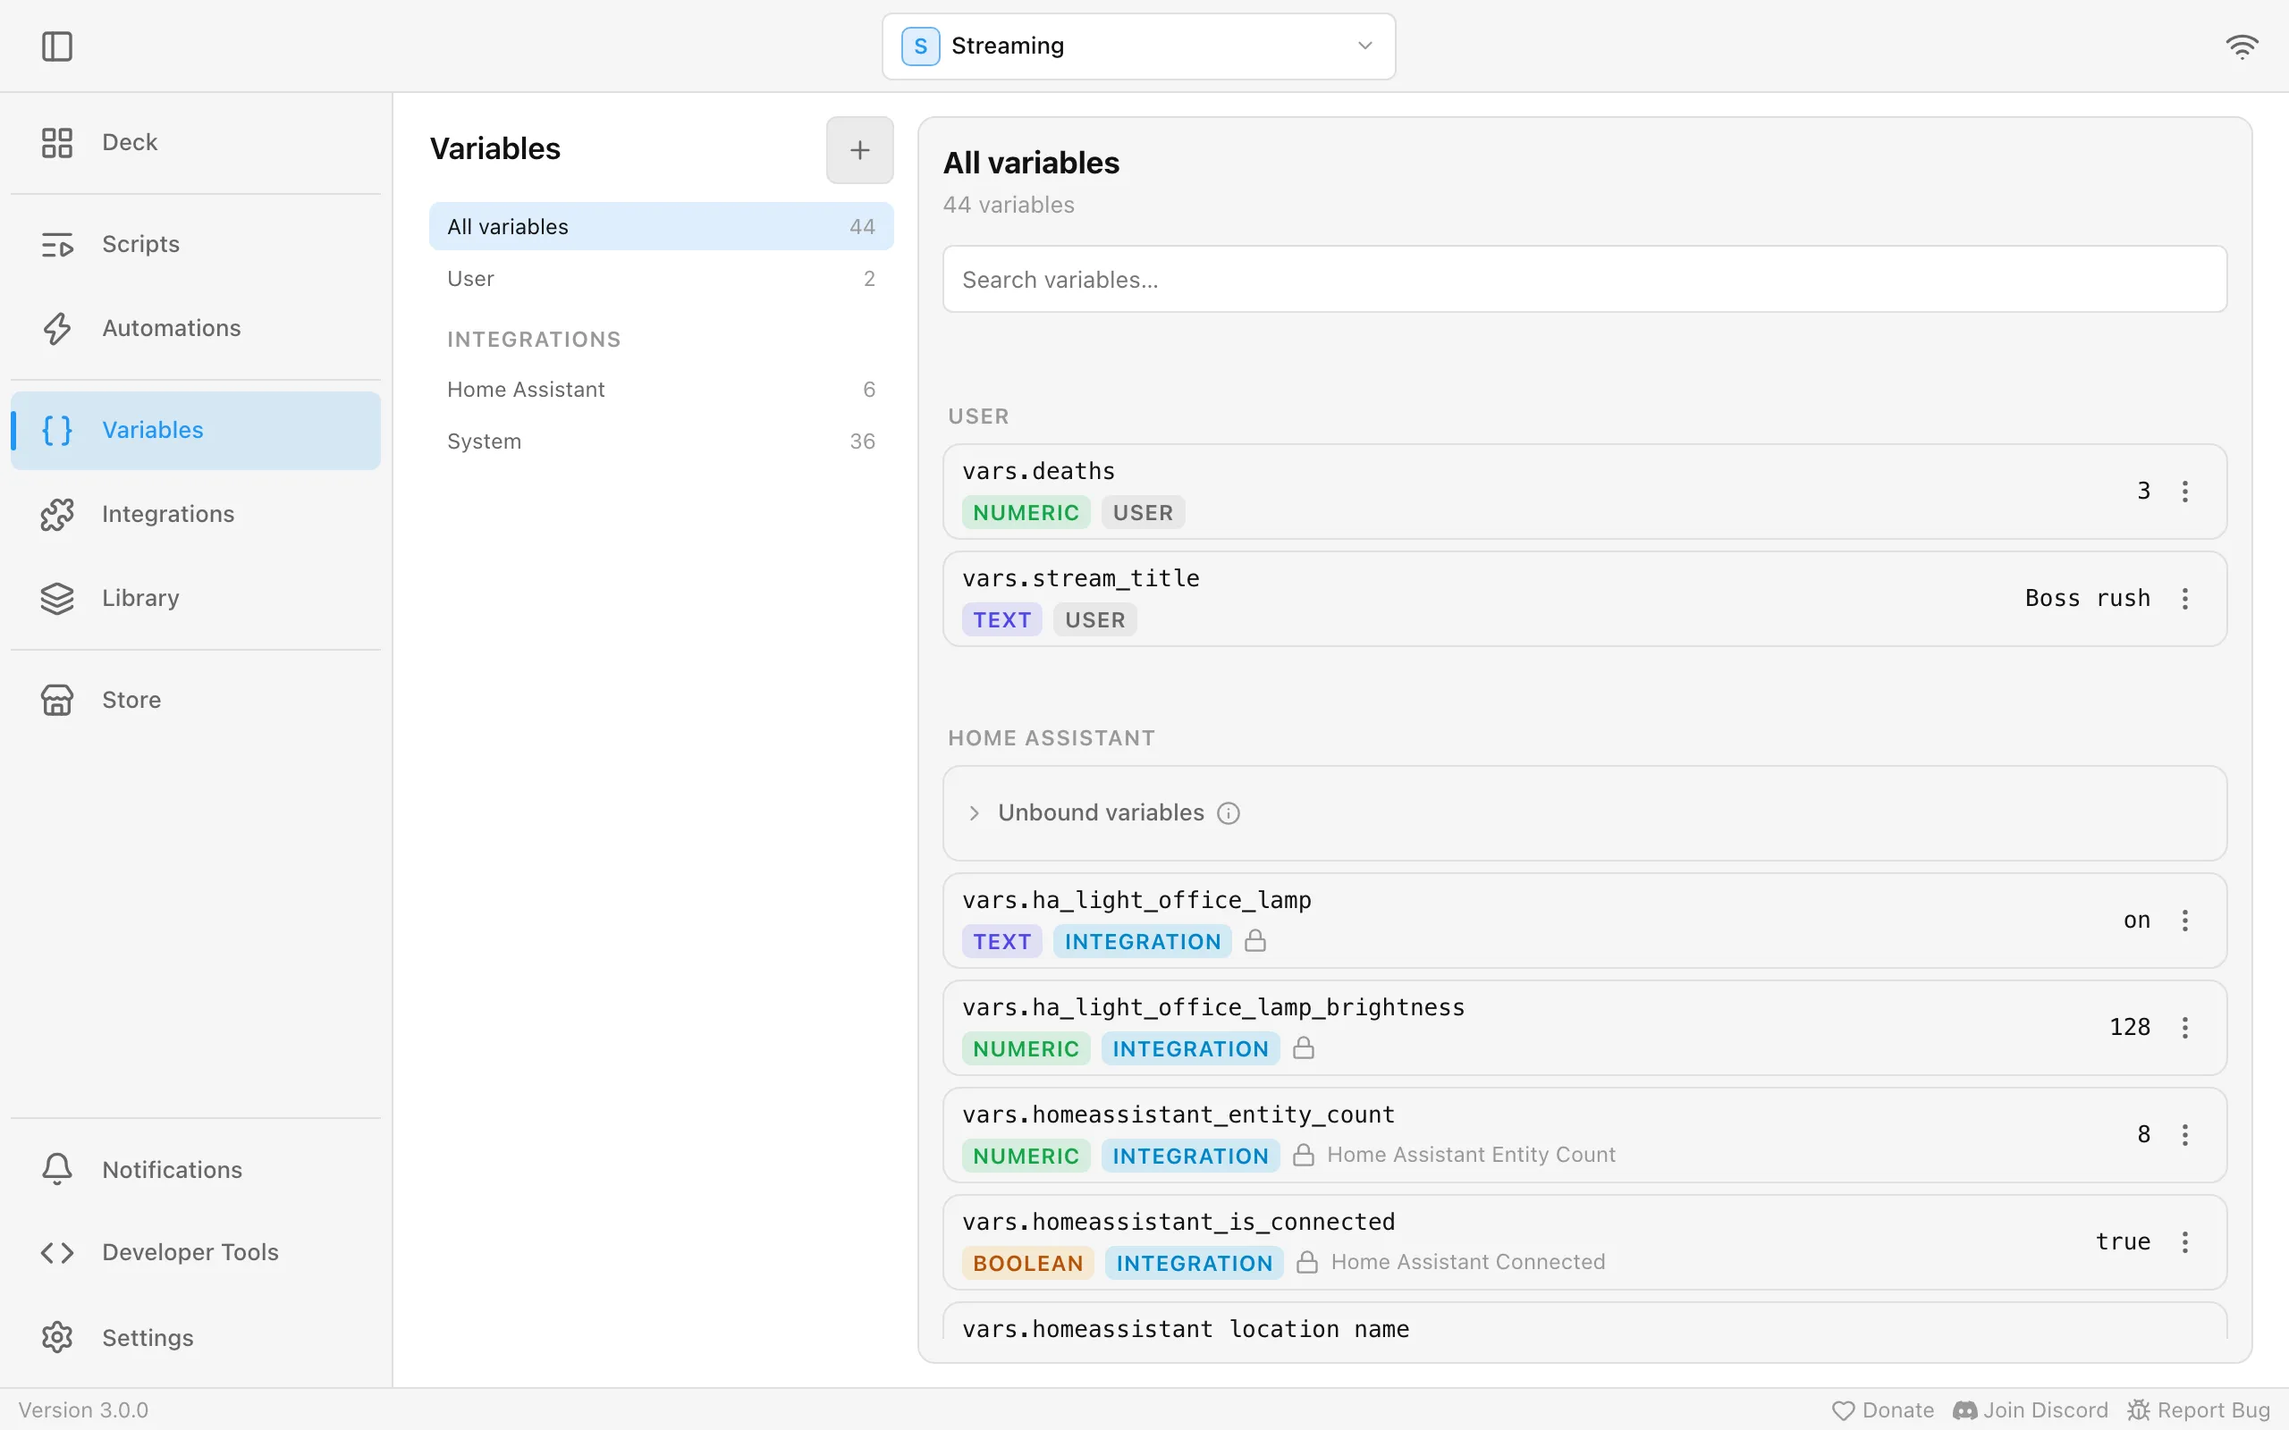Click the Integrations puzzle icon

coord(56,515)
